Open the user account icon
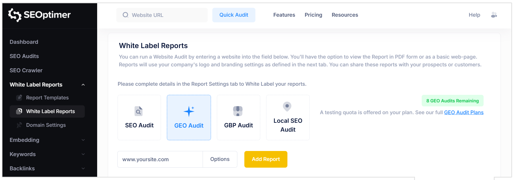 [494, 15]
